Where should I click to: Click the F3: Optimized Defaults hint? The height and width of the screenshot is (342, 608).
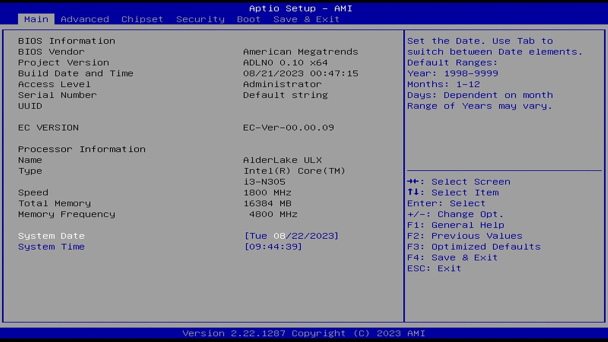coord(474,247)
